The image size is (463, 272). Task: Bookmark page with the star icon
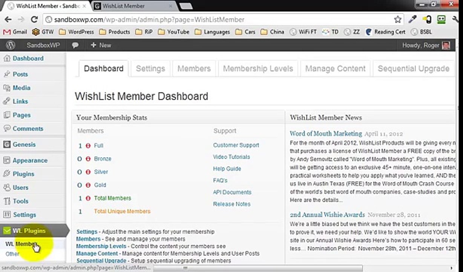point(397,19)
